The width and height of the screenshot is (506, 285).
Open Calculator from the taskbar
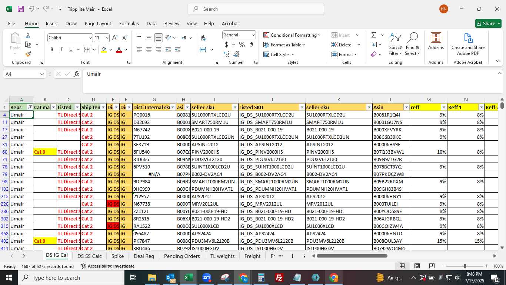(x=261, y=278)
